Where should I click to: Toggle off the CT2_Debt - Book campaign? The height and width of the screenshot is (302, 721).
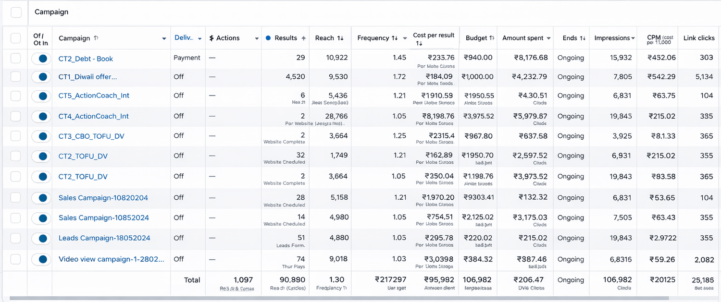click(42, 59)
